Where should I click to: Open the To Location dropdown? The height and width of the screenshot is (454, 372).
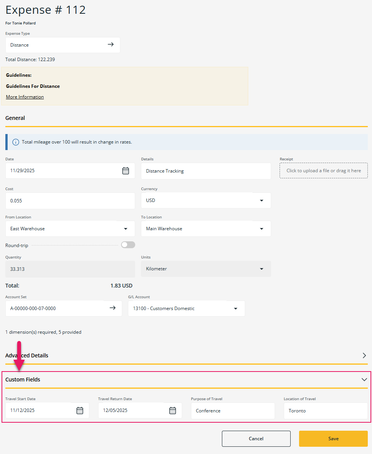point(261,228)
